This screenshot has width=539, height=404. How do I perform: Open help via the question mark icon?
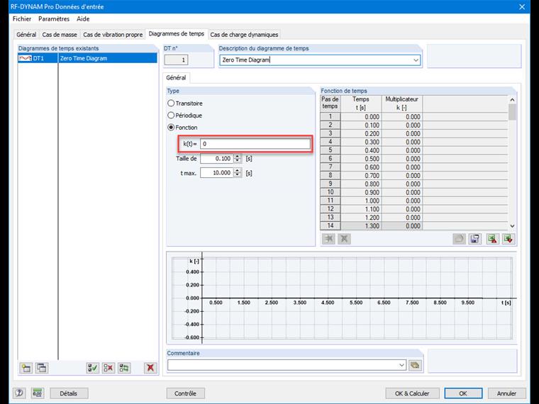pyautogui.click(x=19, y=393)
